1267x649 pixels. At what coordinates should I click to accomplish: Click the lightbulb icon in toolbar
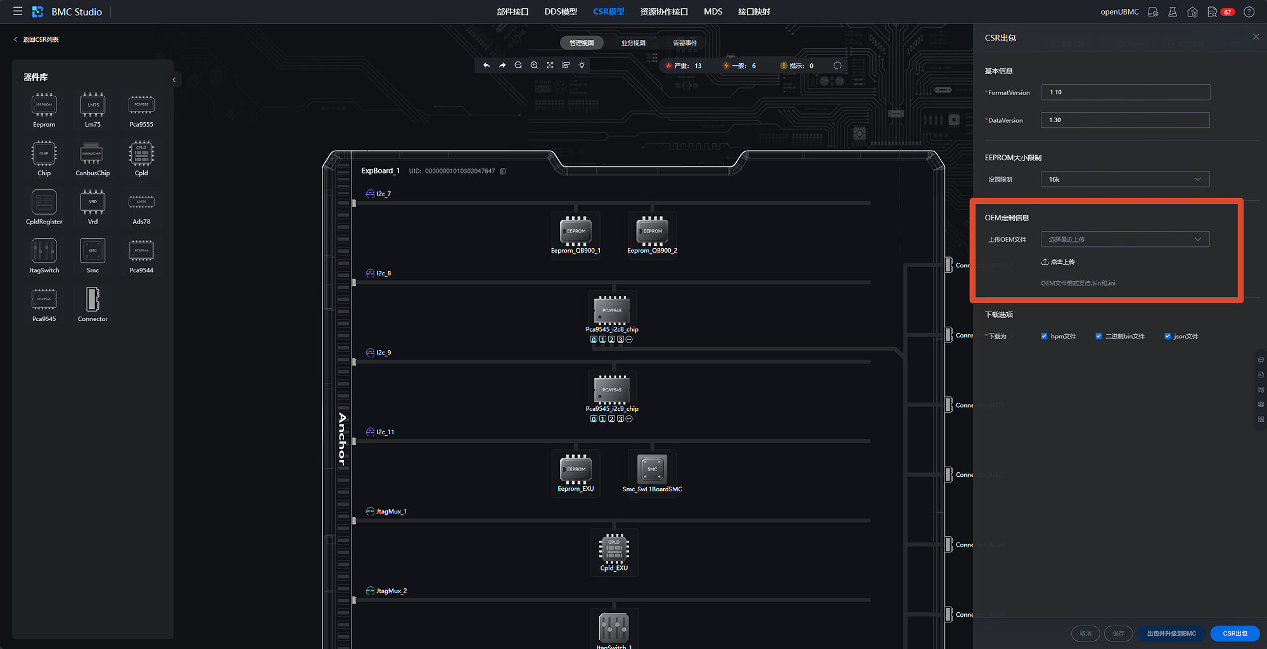(x=582, y=65)
